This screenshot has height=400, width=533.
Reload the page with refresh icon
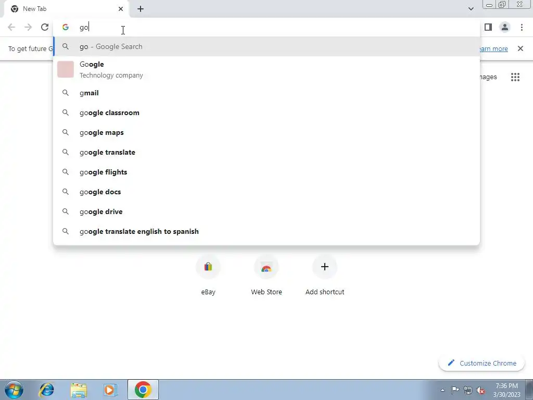click(x=45, y=27)
